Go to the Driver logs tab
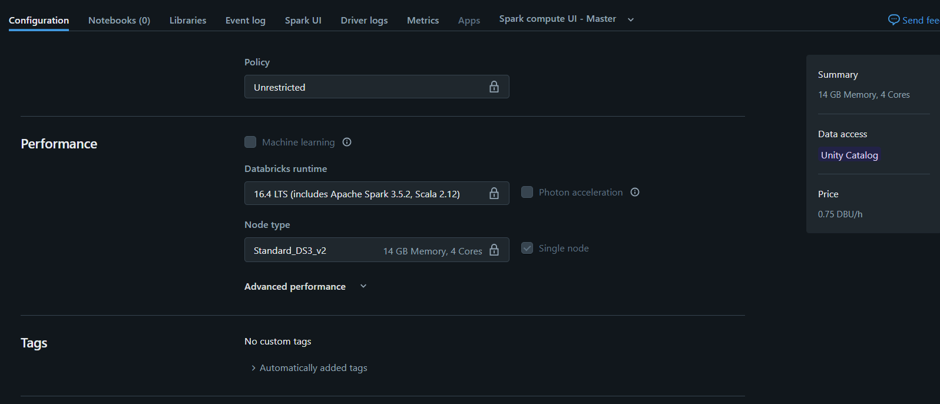940x404 pixels. [364, 20]
